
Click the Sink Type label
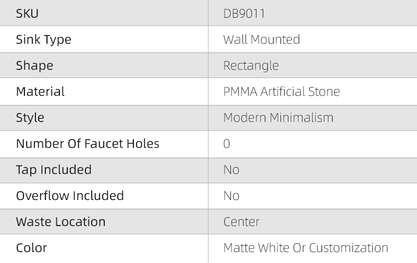(43, 40)
